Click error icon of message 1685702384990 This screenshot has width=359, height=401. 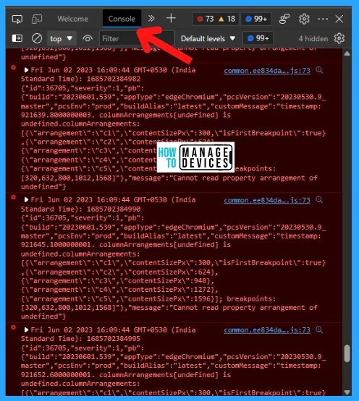pos(13,197)
